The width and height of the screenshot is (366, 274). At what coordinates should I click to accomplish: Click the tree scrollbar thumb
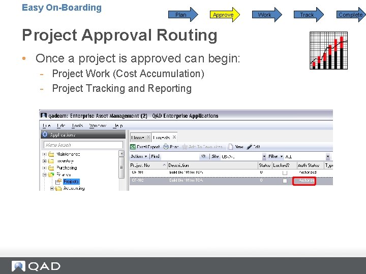tap(121, 167)
